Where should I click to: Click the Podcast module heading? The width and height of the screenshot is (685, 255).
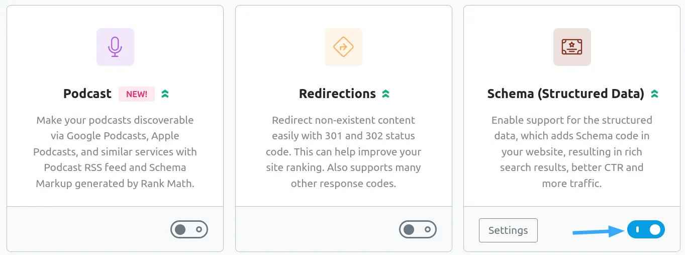pos(87,94)
